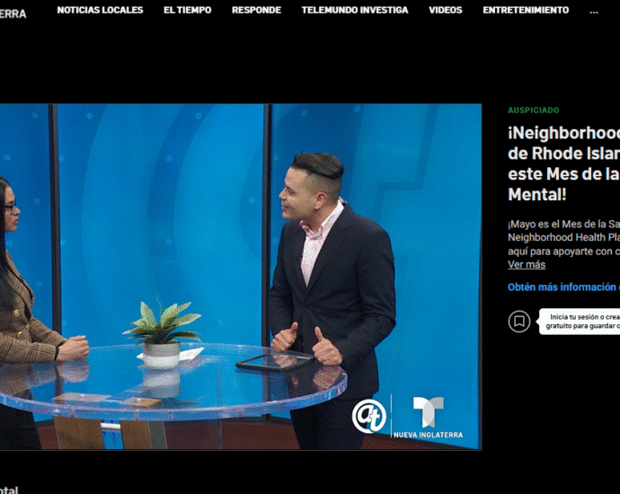Click the 'Ver más' link
620x494 pixels.
(527, 264)
